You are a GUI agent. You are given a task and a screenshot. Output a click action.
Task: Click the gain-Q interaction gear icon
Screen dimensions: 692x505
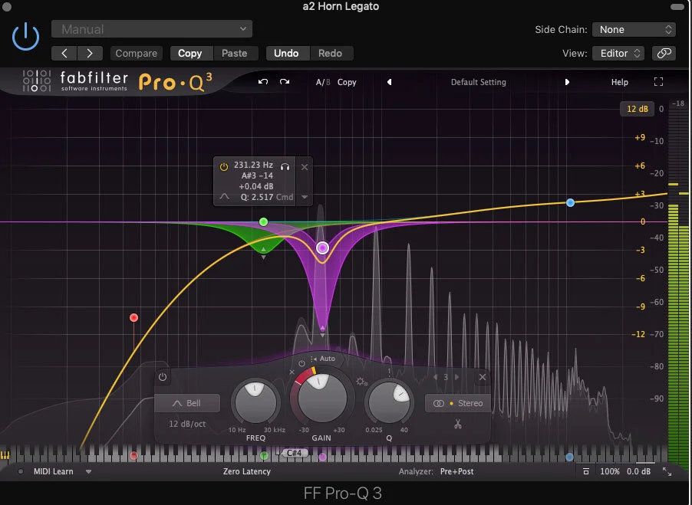point(361,382)
